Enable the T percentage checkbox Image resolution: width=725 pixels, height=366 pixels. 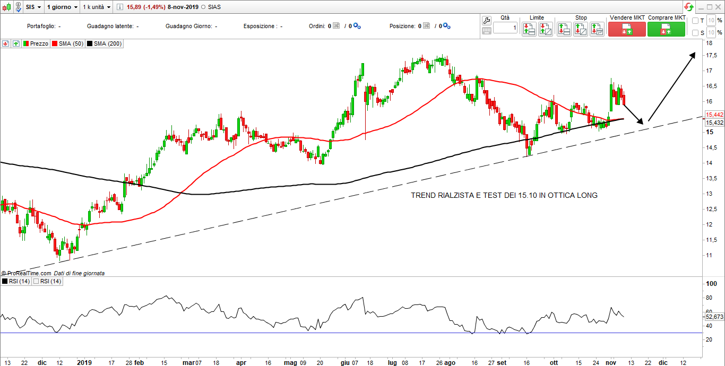coord(695,21)
